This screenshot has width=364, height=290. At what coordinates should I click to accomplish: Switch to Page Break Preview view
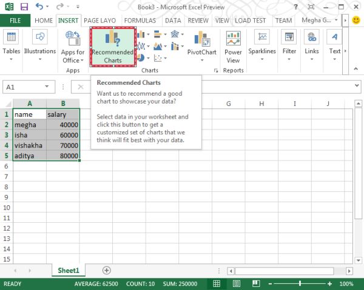click(256, 283)
